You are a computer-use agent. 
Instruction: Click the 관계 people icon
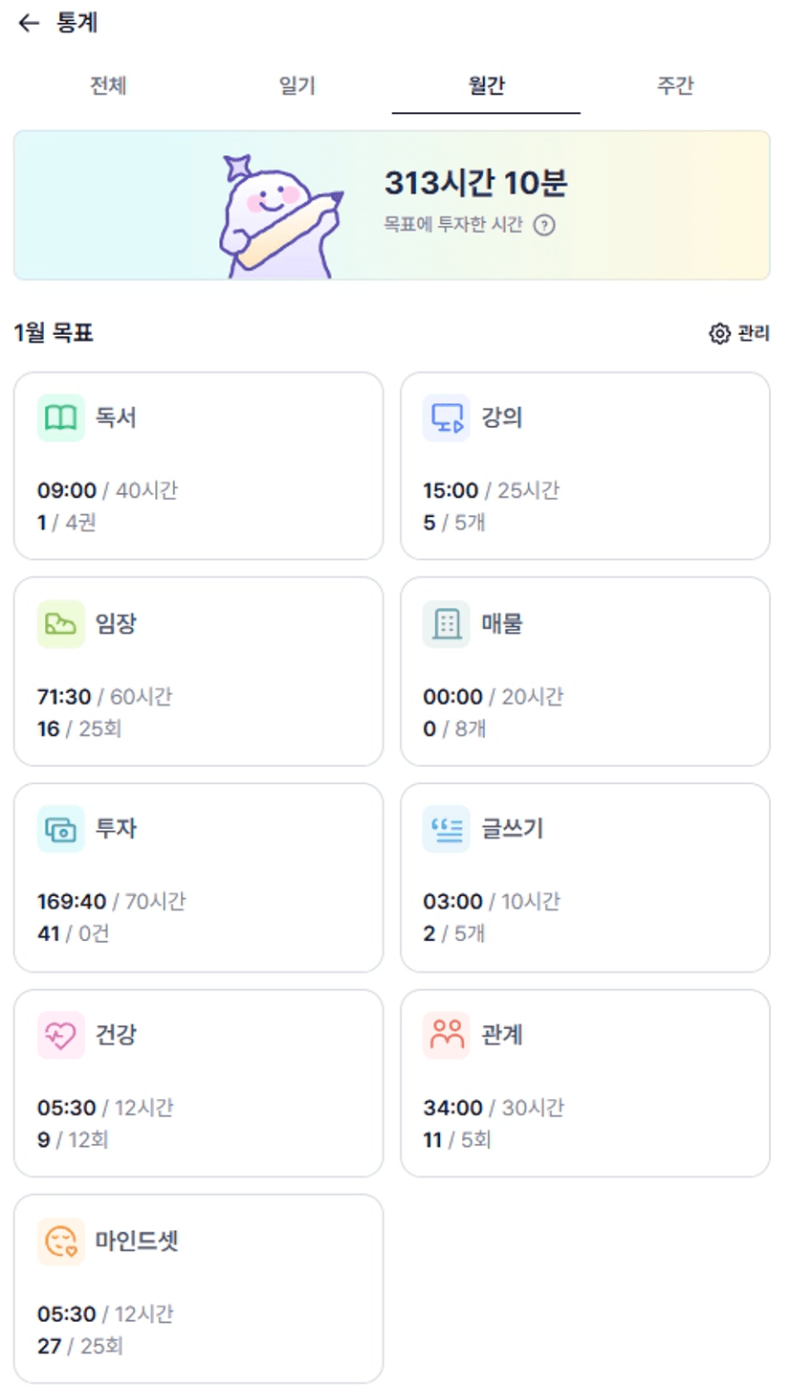pyautogui.click(x=447, y=1036)
